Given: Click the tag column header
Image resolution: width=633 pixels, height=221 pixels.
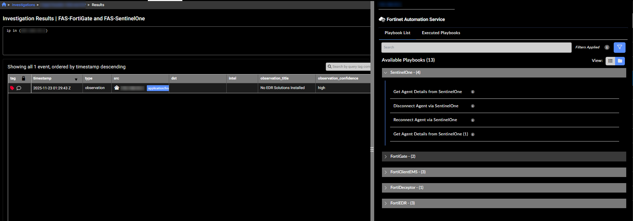Looking at the screenshot, I should (x=13, y=79).
